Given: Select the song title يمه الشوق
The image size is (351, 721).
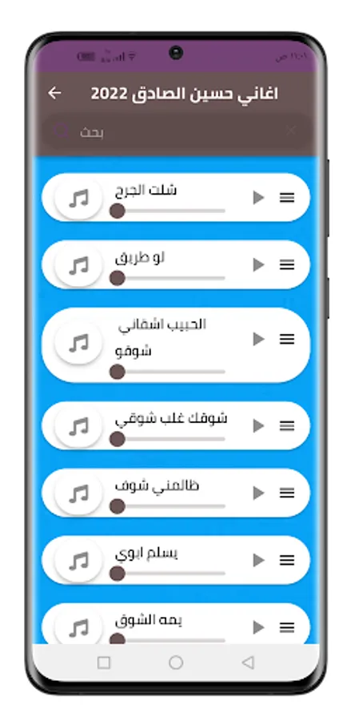Looking at the screenshot, I should click(149, 621).
